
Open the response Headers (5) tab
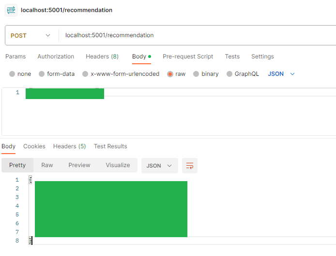pyautogui.click(x=69, y=146)
